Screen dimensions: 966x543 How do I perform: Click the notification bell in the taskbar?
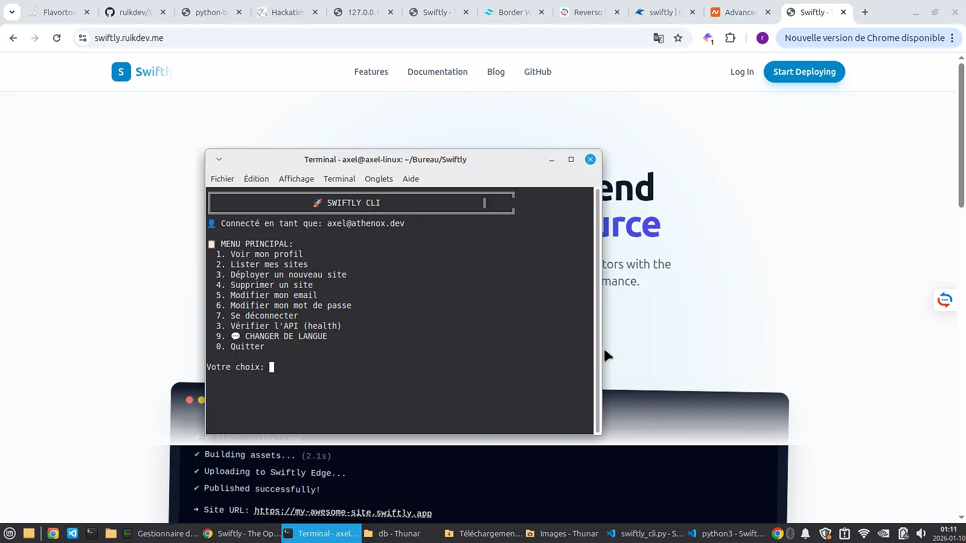coord(805,533)
